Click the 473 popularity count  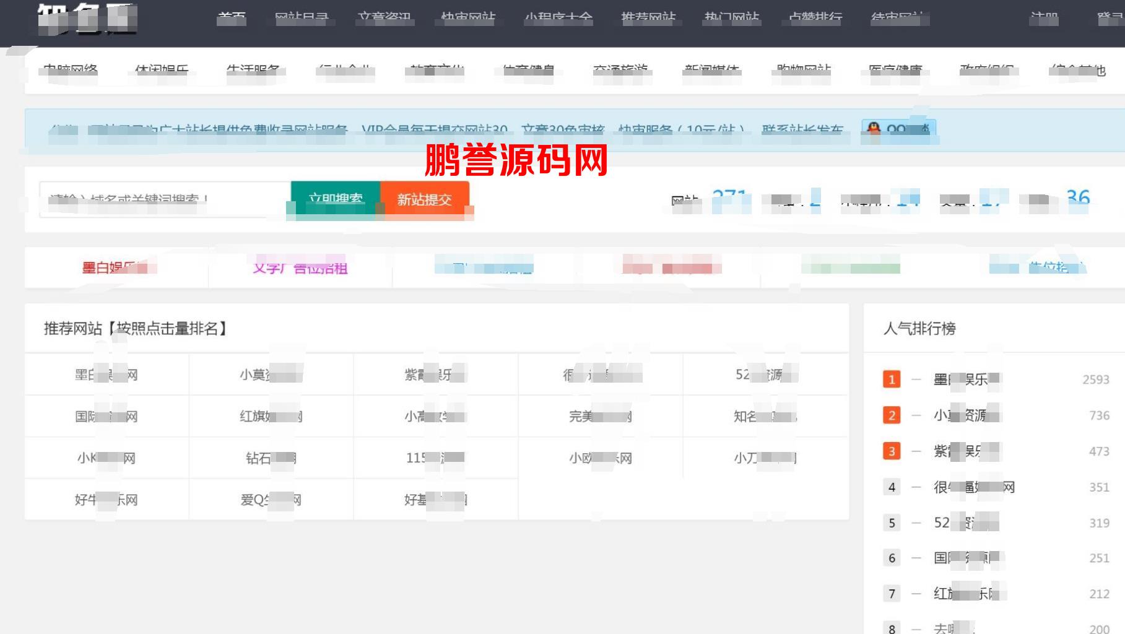[1100, 451]
